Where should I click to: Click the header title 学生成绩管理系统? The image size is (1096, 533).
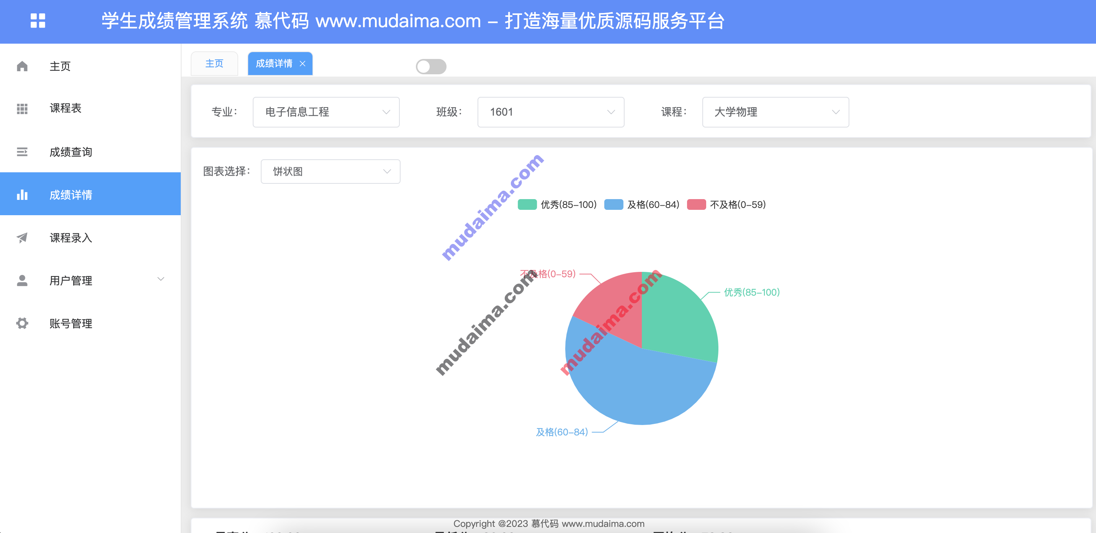click(175, 21)
